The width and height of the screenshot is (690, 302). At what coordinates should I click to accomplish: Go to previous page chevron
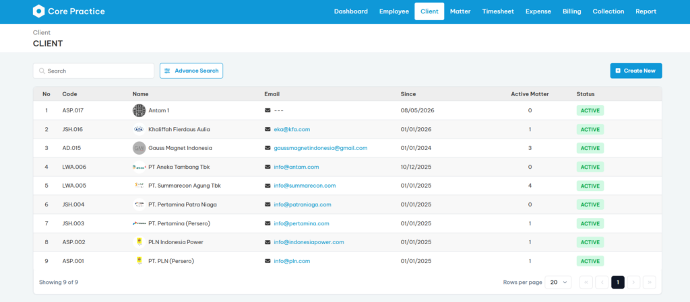[602, 282]
